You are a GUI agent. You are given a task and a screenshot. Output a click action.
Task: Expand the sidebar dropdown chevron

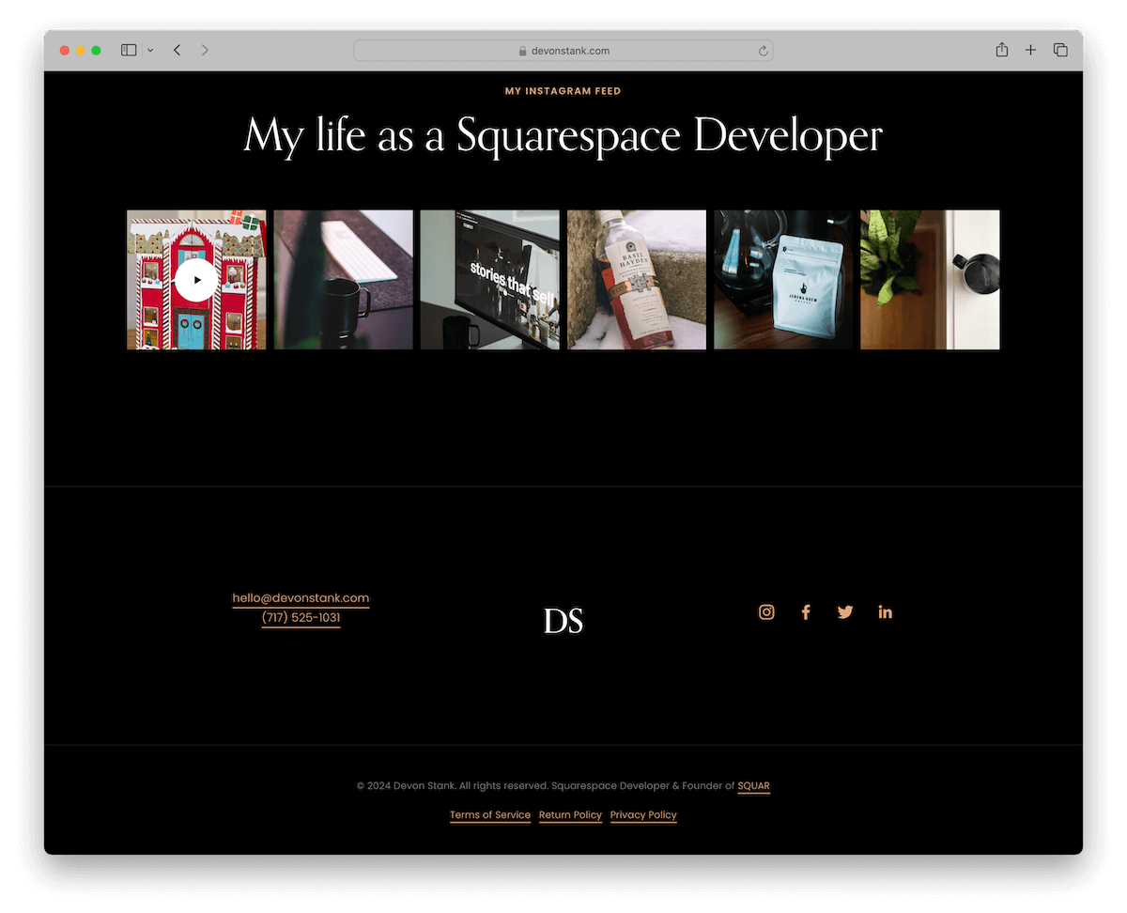pos(150,51)
